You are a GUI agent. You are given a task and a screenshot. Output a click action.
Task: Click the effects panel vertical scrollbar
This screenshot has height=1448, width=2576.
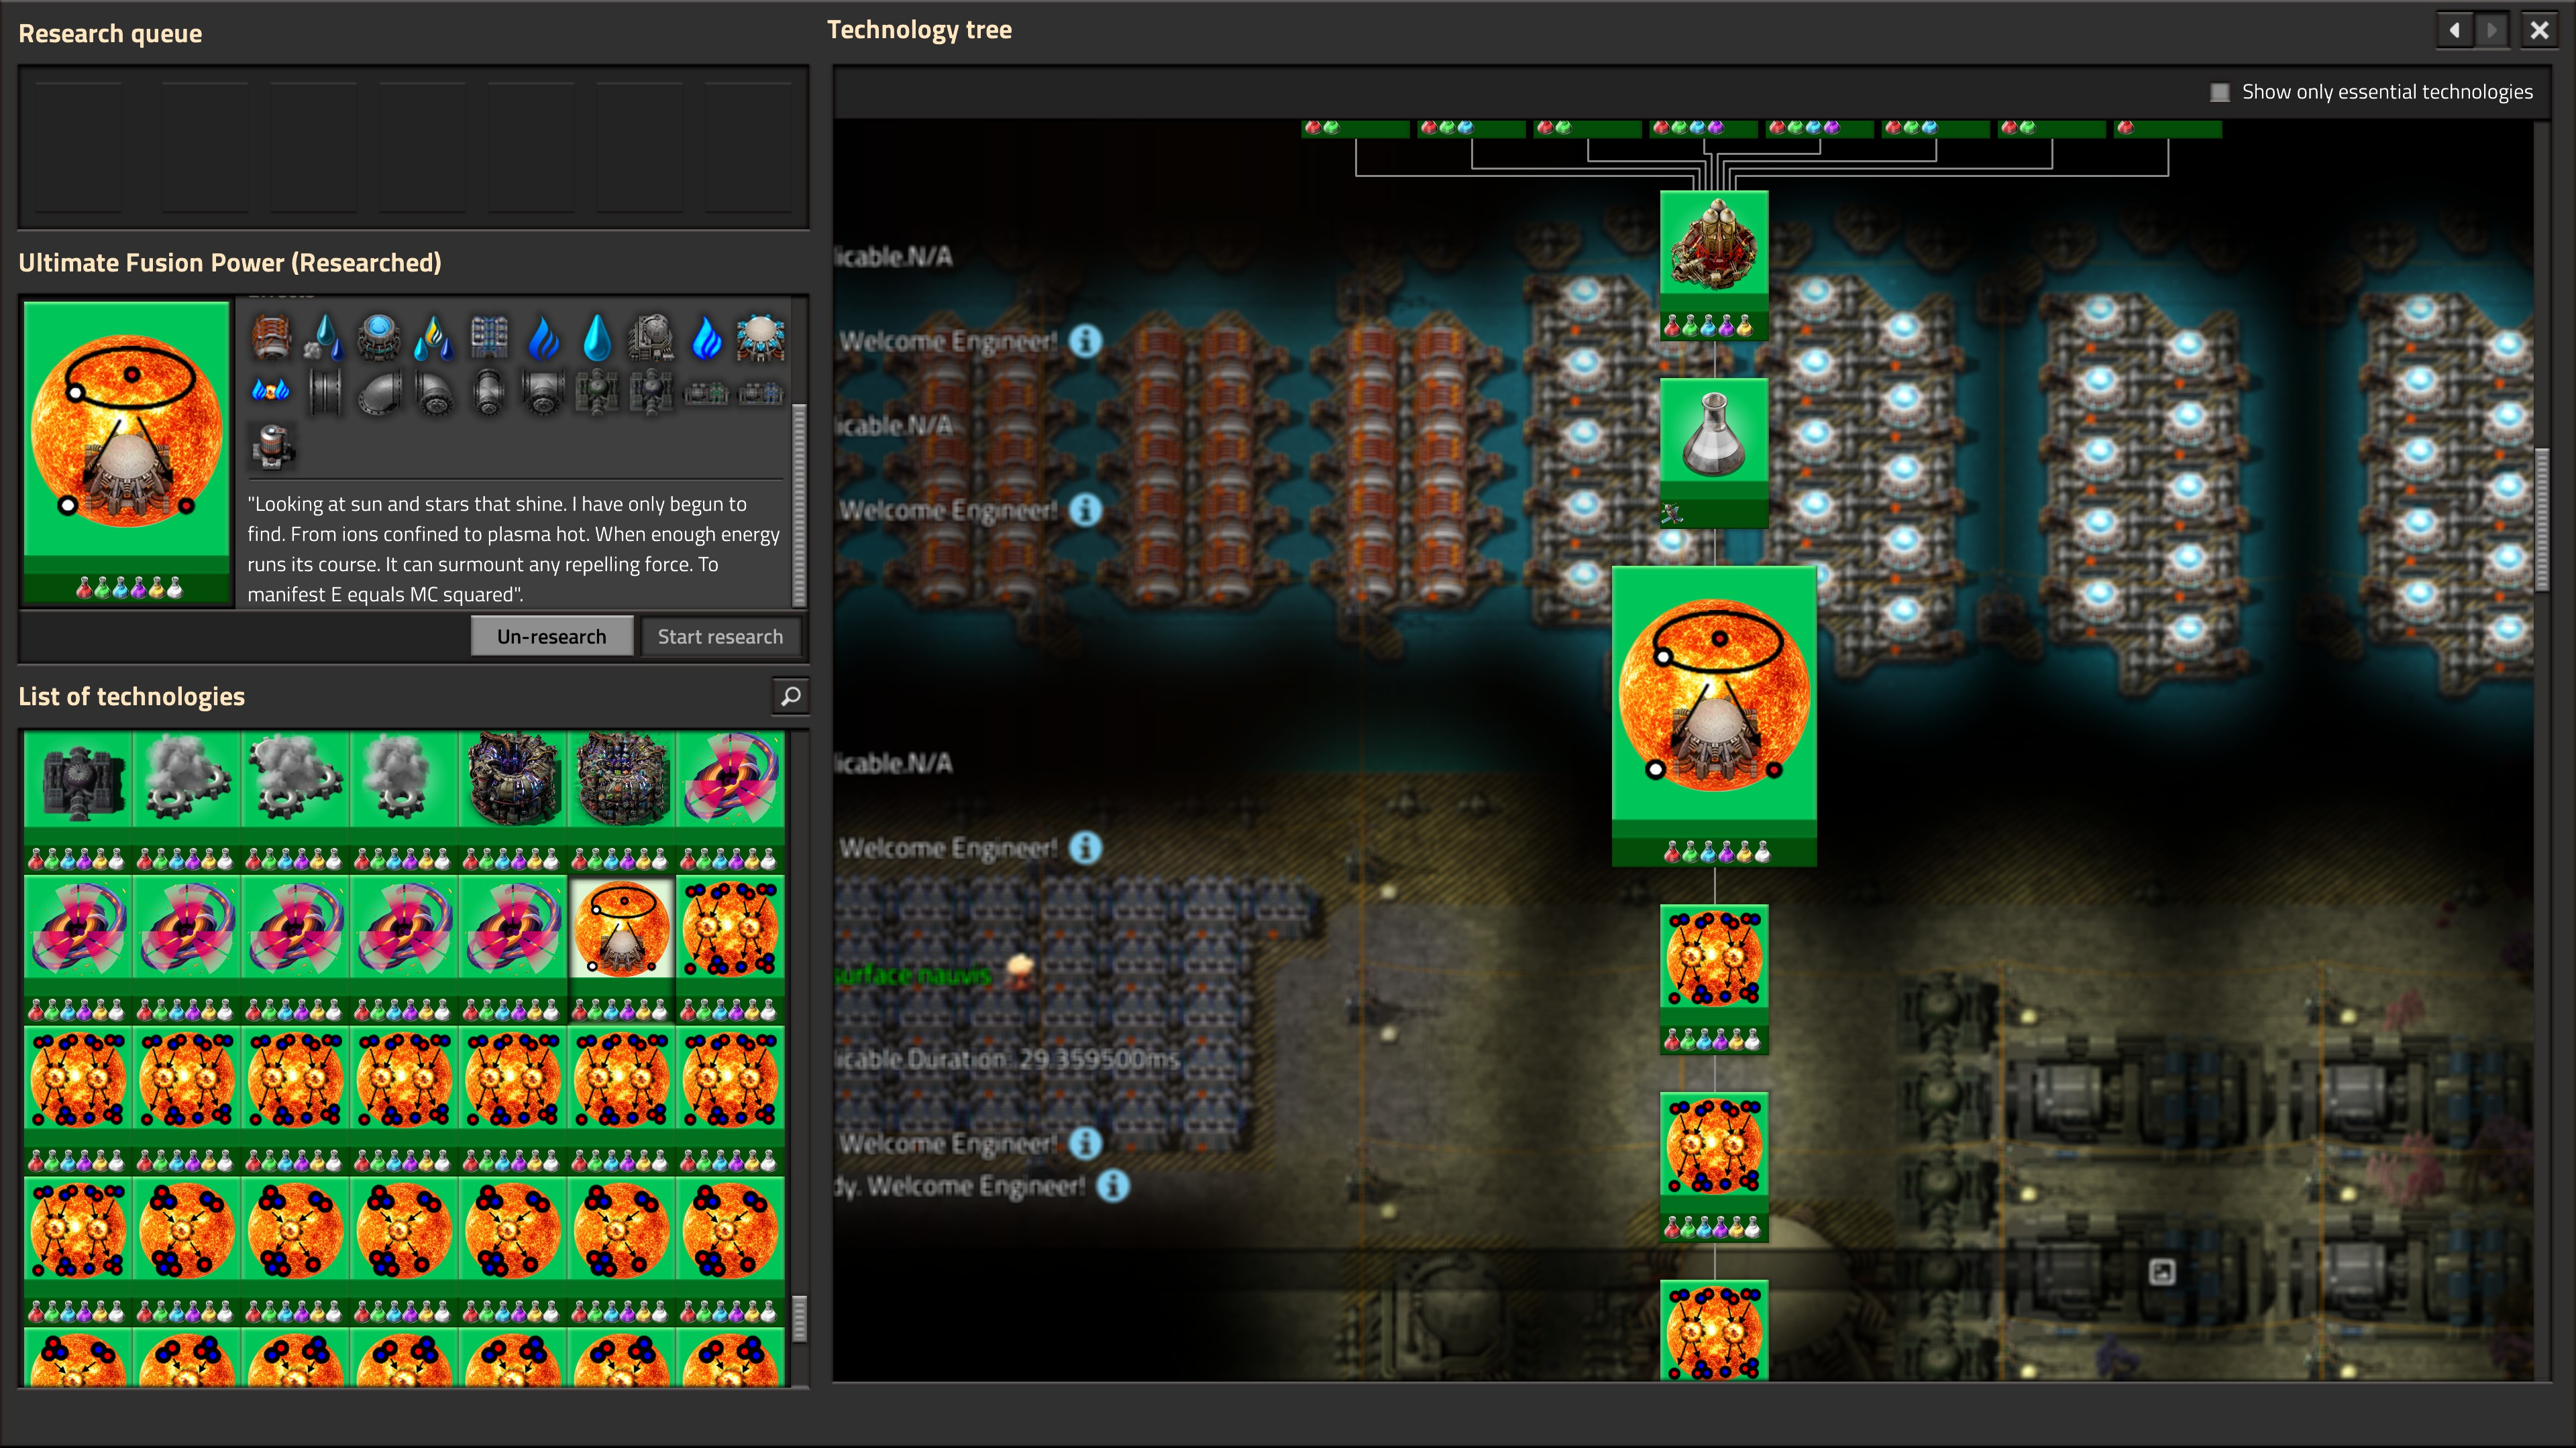pyautogui.click(x=799, y=505)
